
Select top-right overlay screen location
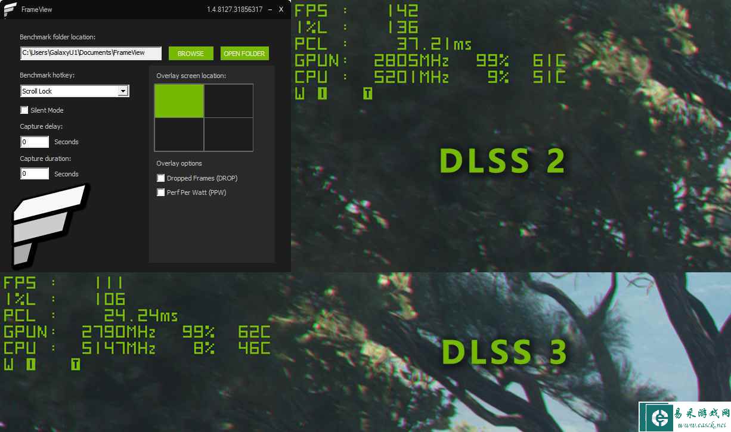click(x=228, y=101)
